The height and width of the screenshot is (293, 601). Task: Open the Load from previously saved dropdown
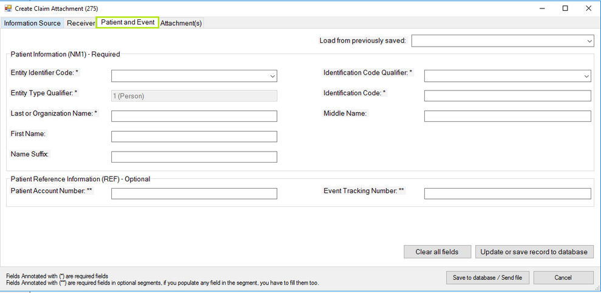coord(503,41)
